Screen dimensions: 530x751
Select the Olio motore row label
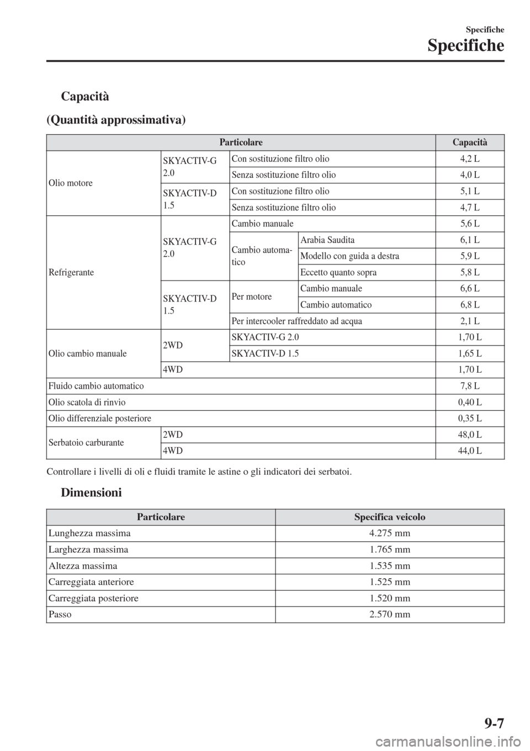(x=71, y=183)
